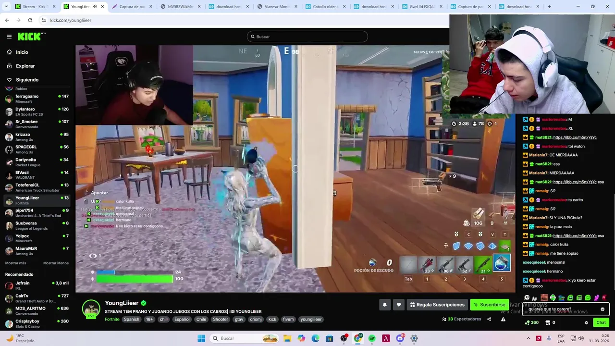
Task: Click the KICK logo
Action: (31, 37)
